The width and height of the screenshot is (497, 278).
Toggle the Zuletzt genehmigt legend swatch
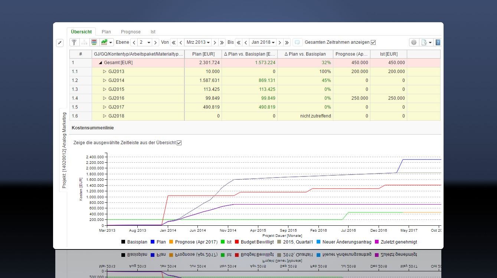click(x=377, y=242)
